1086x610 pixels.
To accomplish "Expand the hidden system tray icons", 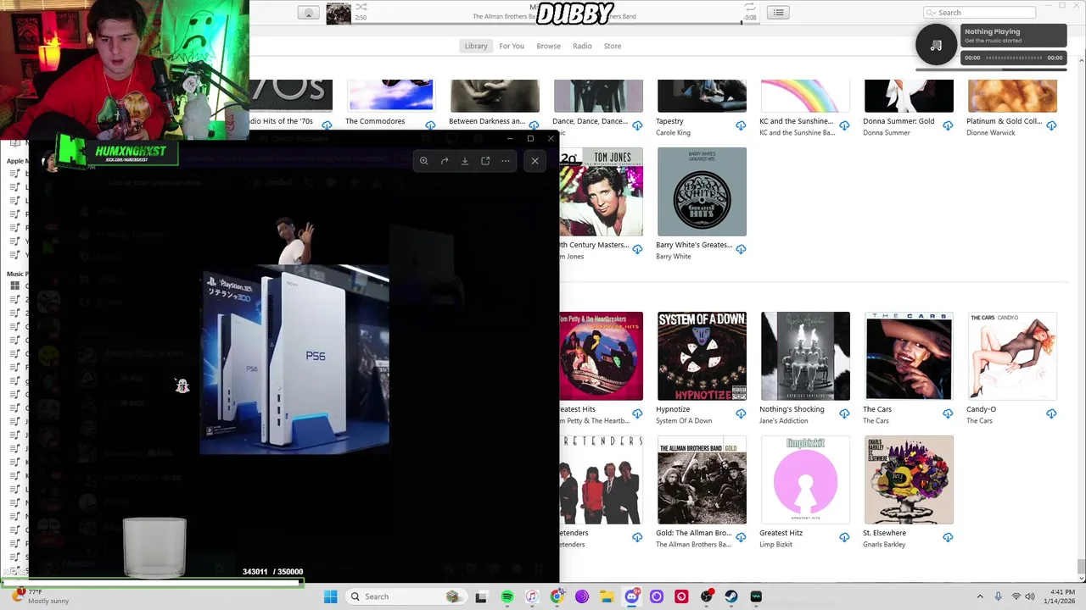I will click(x=980, y=596).
